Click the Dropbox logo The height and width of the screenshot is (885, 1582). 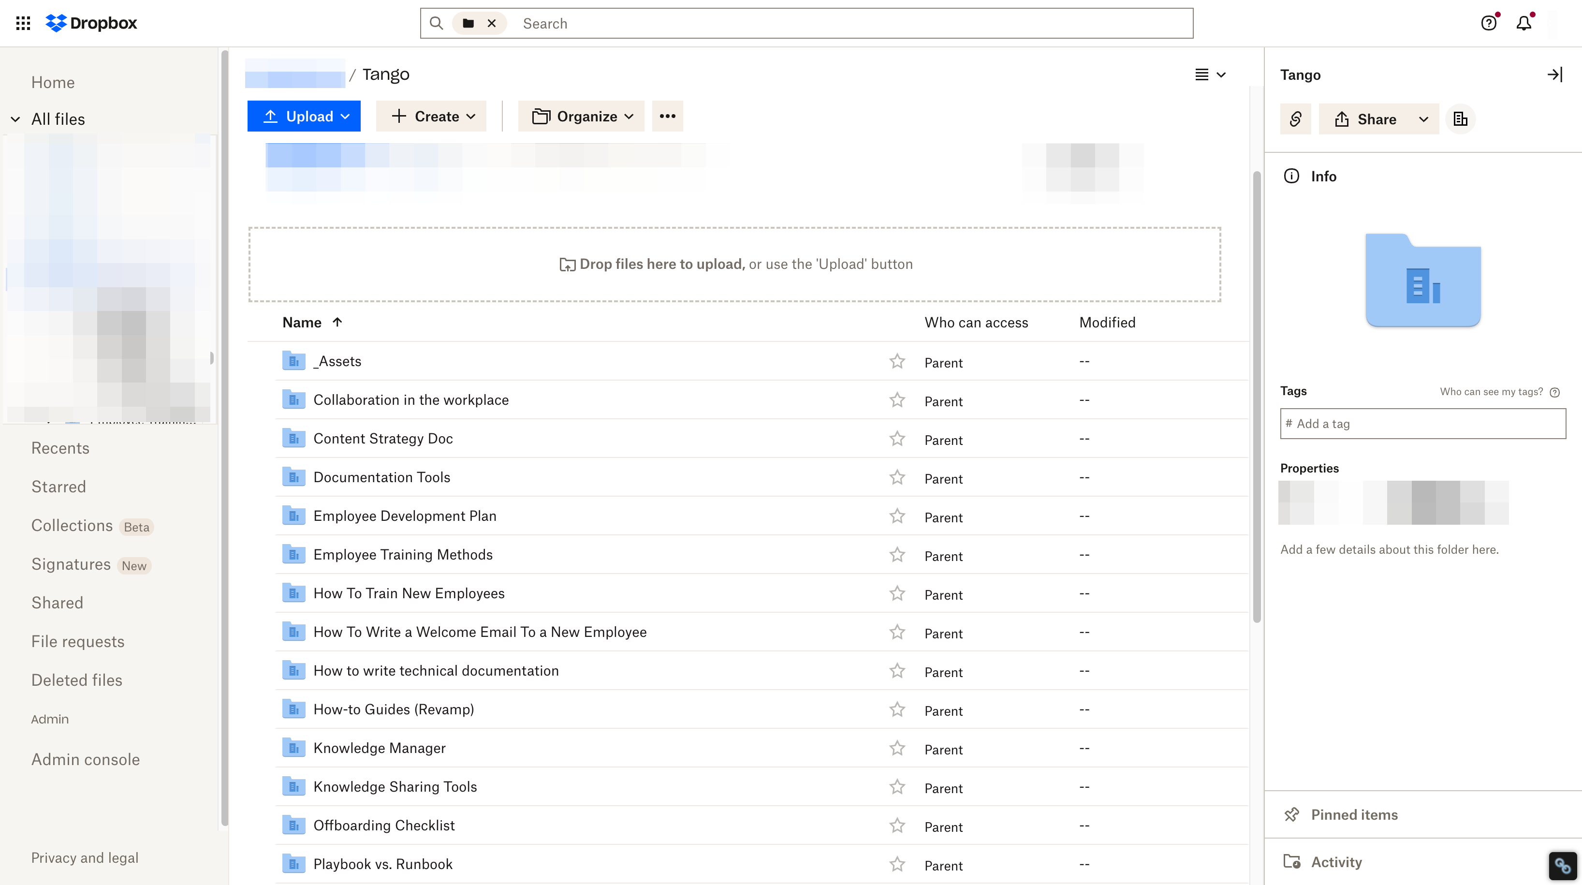[91, 23]
